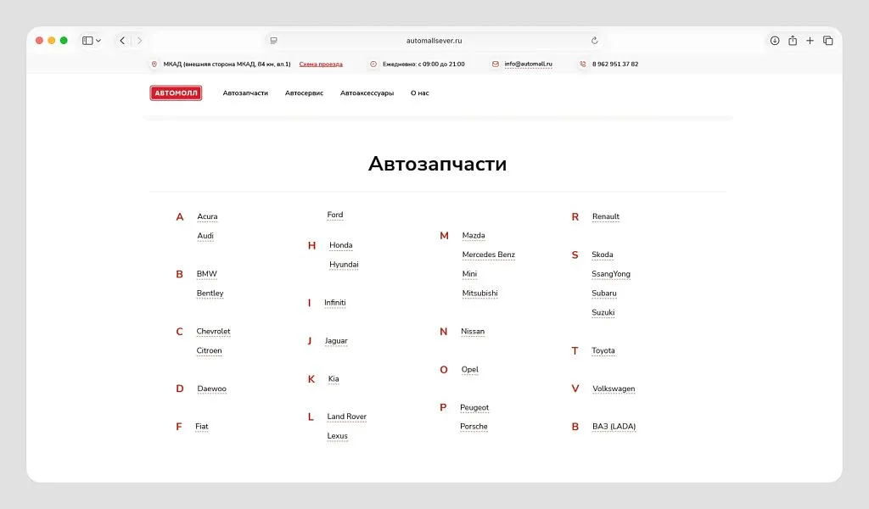Choose the Nissan brand link
This screenshot has height=509, width=869.
pos(473,331)
